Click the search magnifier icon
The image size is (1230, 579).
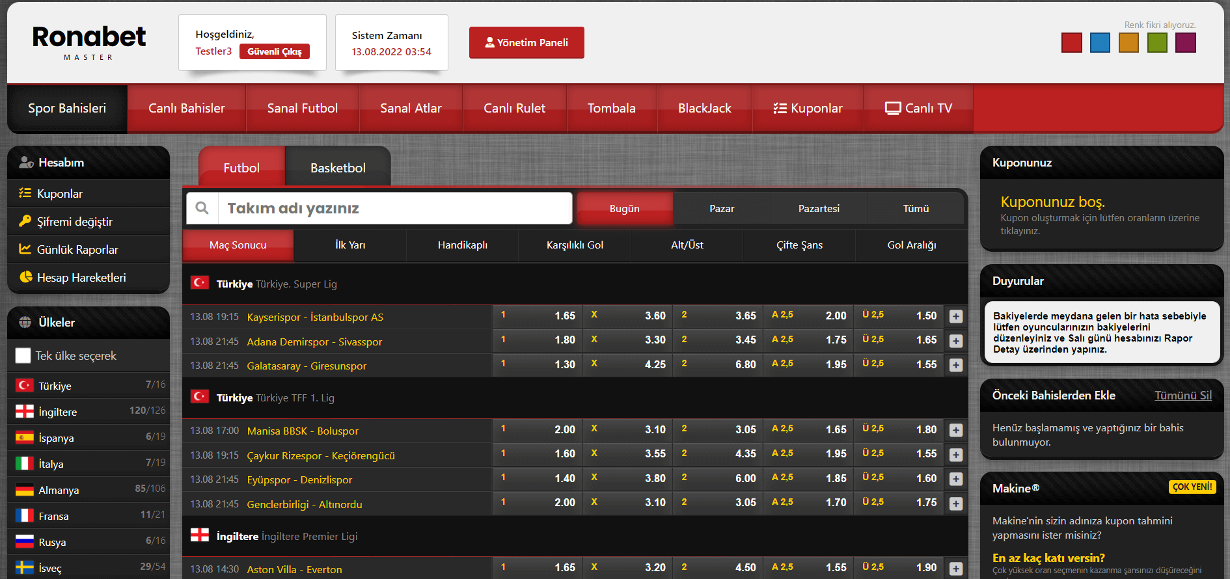point(202,208)
